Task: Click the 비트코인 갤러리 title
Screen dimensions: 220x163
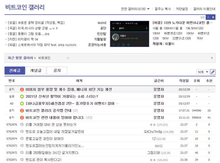Action: pyautogui.click(x=25, y=7)
